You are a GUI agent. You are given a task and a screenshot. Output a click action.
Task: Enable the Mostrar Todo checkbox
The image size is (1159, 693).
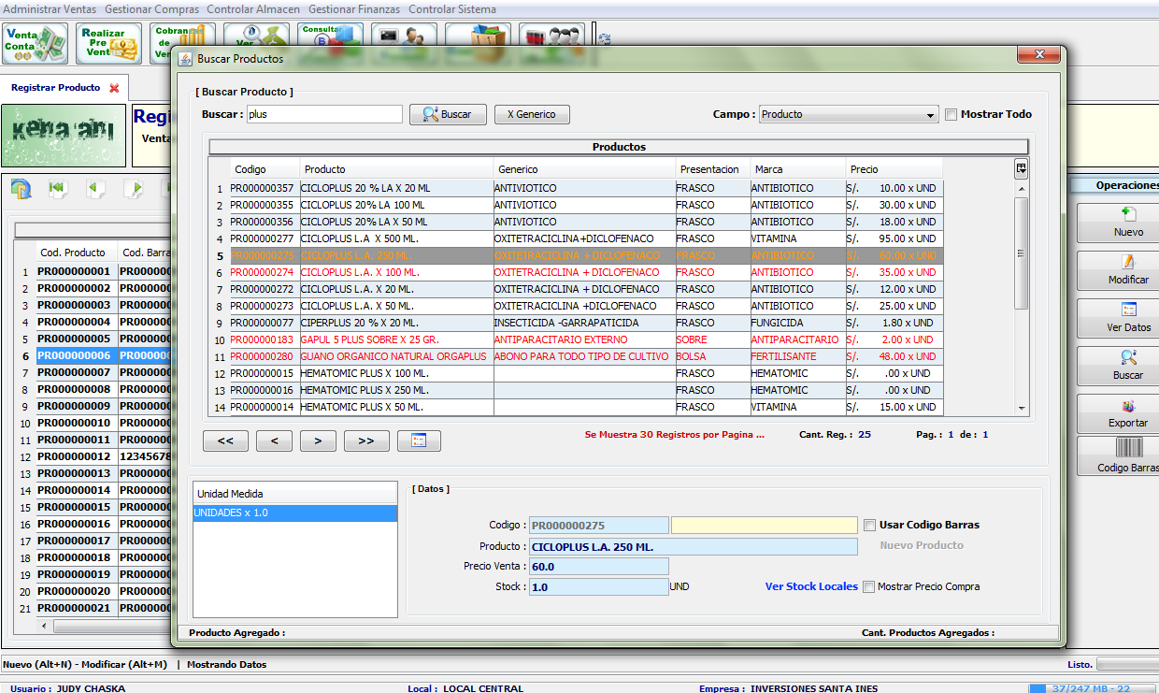coord(951,114)
